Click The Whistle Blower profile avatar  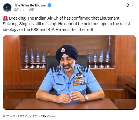point(7,7)
